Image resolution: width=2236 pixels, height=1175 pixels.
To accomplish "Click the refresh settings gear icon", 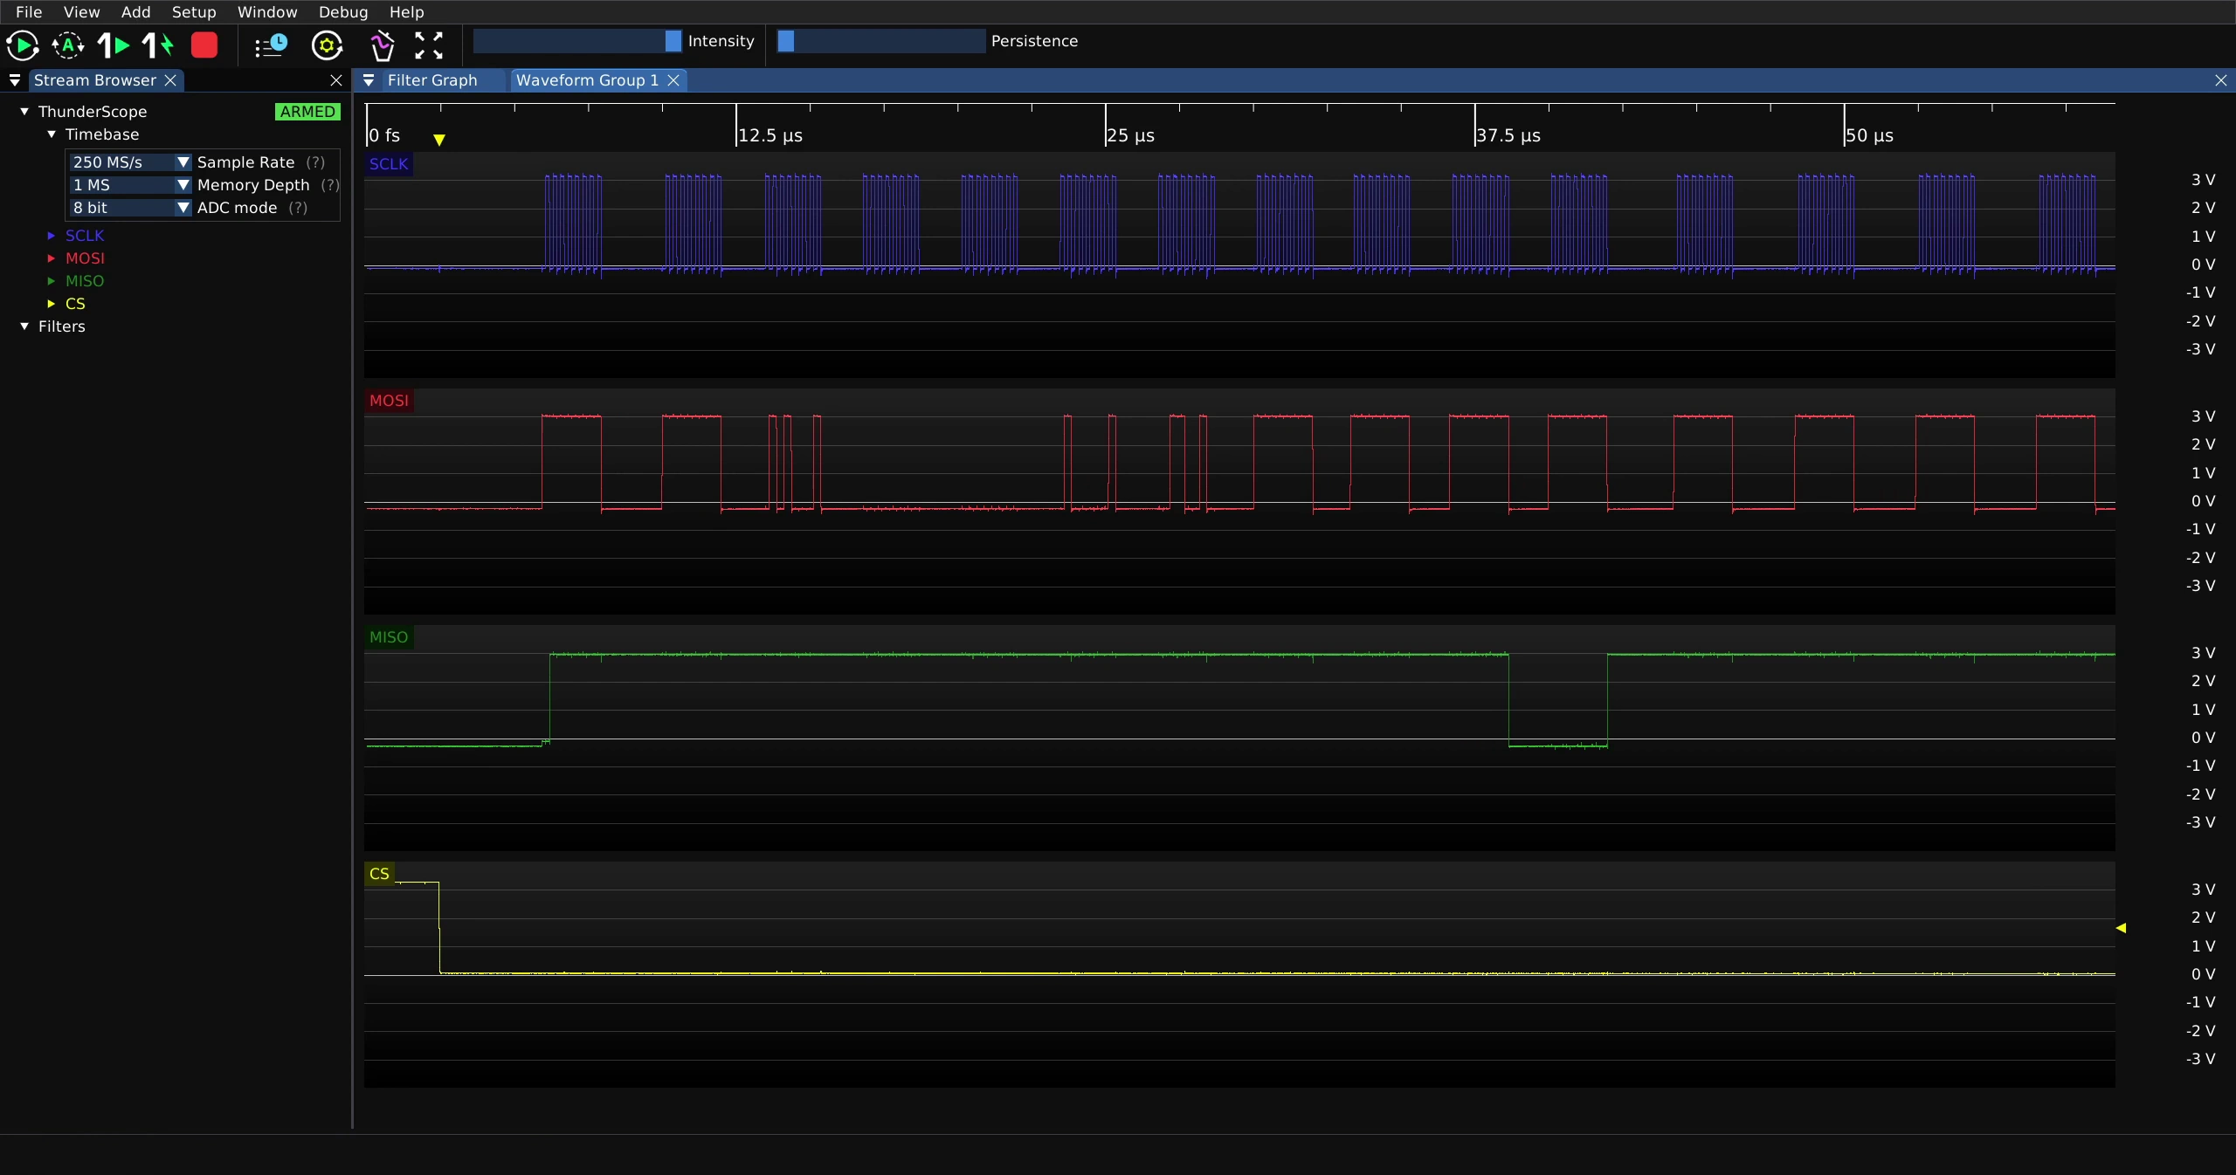I will click(x=327, y=45).
